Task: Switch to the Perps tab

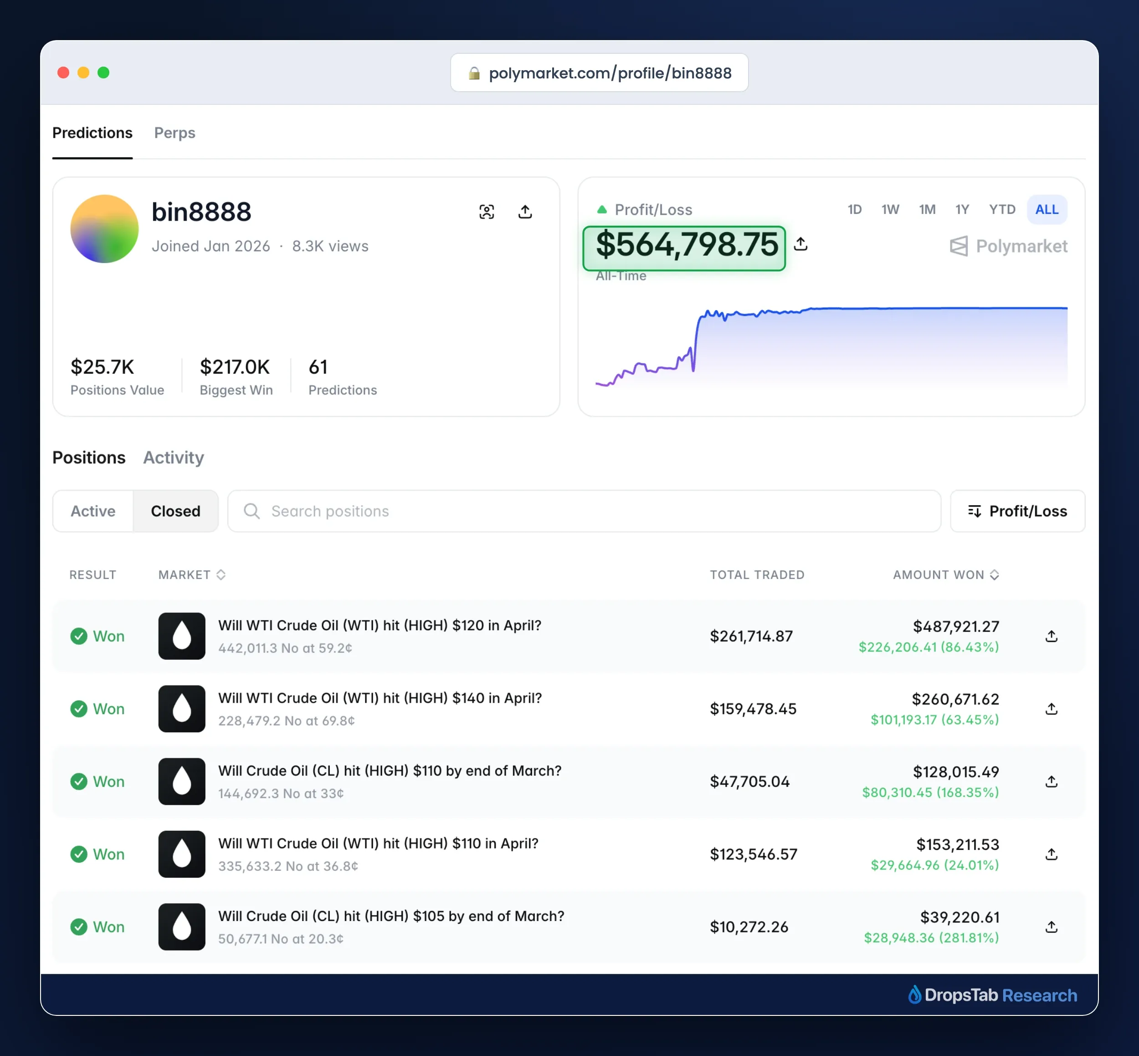Action: pyautogui.click(x=174, y=133)
